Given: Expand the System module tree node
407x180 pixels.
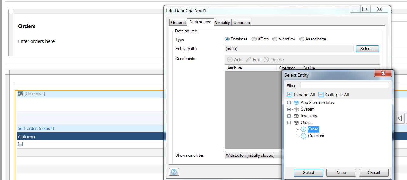Looking at the screenshot, I should tap(289, 109).
